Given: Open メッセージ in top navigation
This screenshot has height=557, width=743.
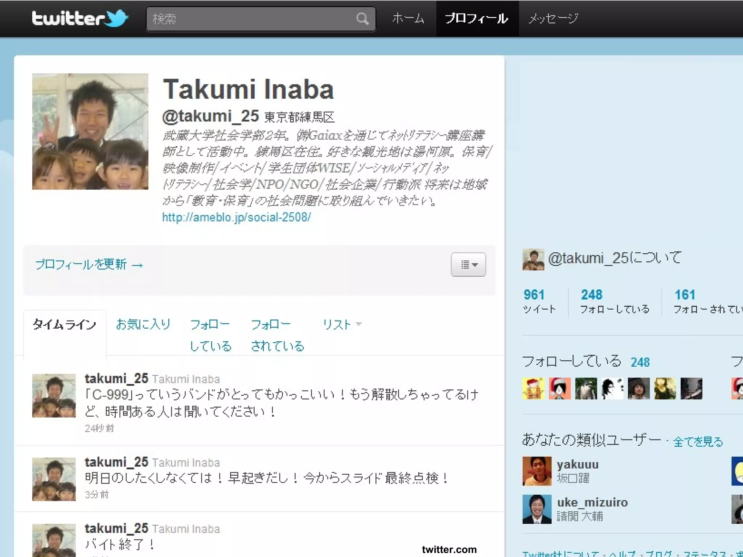Looking at the screenshot, I should 553,18.
